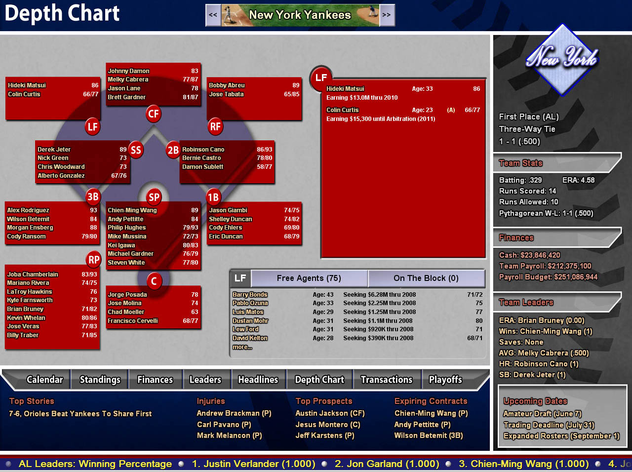Select Alex Rodriguez at third base
The image size is (632, 472).
pos(28,210)
